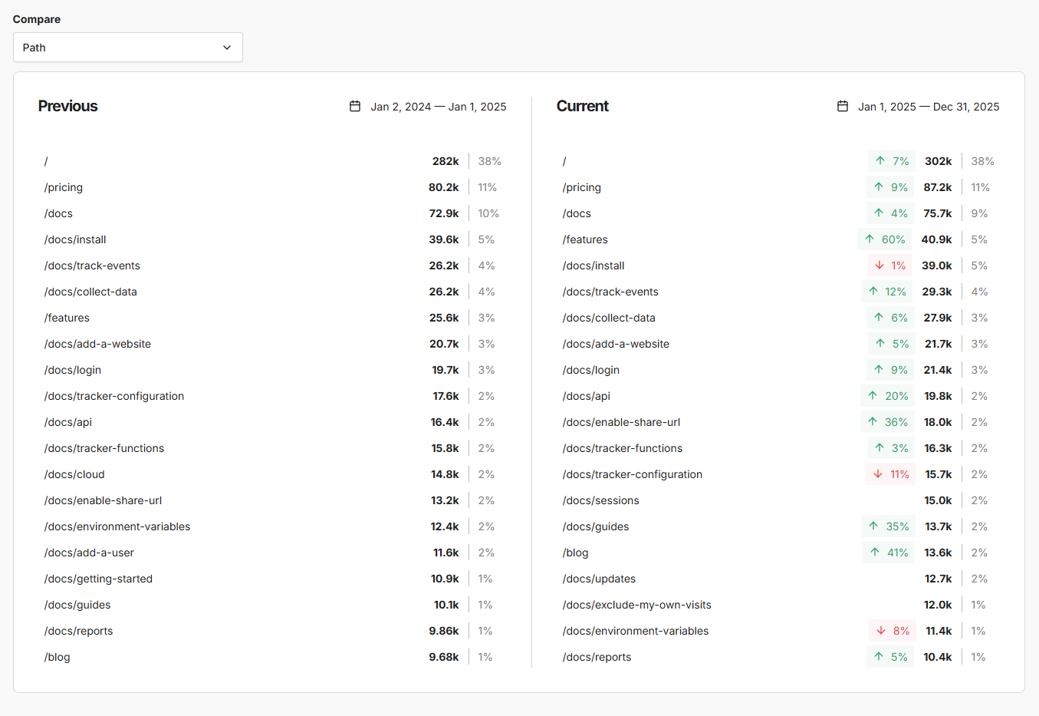1039x716 pixels.
Task: Click /docs/exclude-my-own-visits in the Current column
Action: (x=636, y=605)
